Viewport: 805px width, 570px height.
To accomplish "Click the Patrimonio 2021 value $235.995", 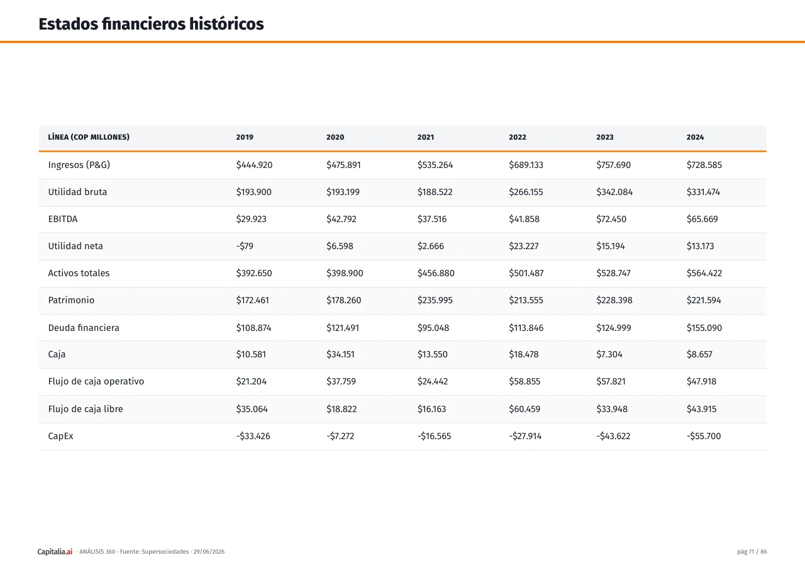I will tap(435, 300).
